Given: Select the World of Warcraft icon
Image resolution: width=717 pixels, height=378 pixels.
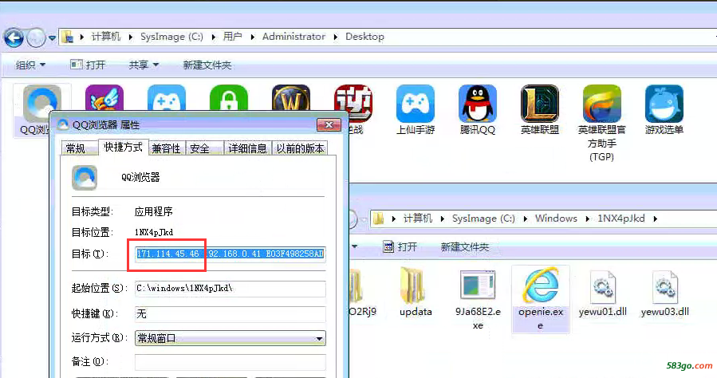Looking at the screenshot, I should pos(291,98).
